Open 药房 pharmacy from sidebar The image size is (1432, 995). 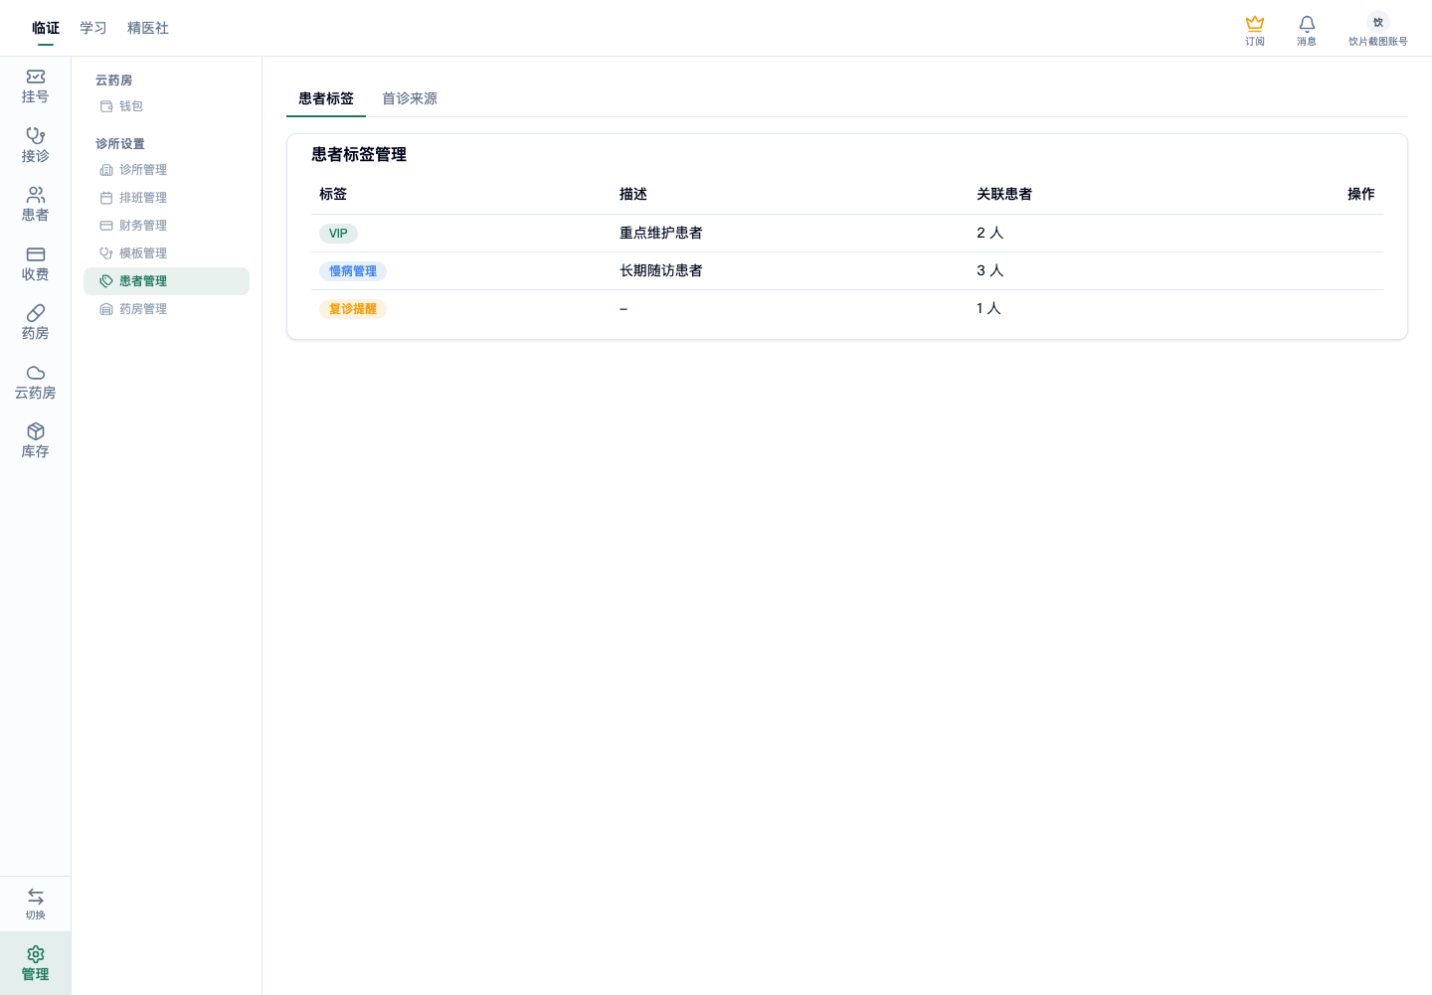(x=35, y=323)
